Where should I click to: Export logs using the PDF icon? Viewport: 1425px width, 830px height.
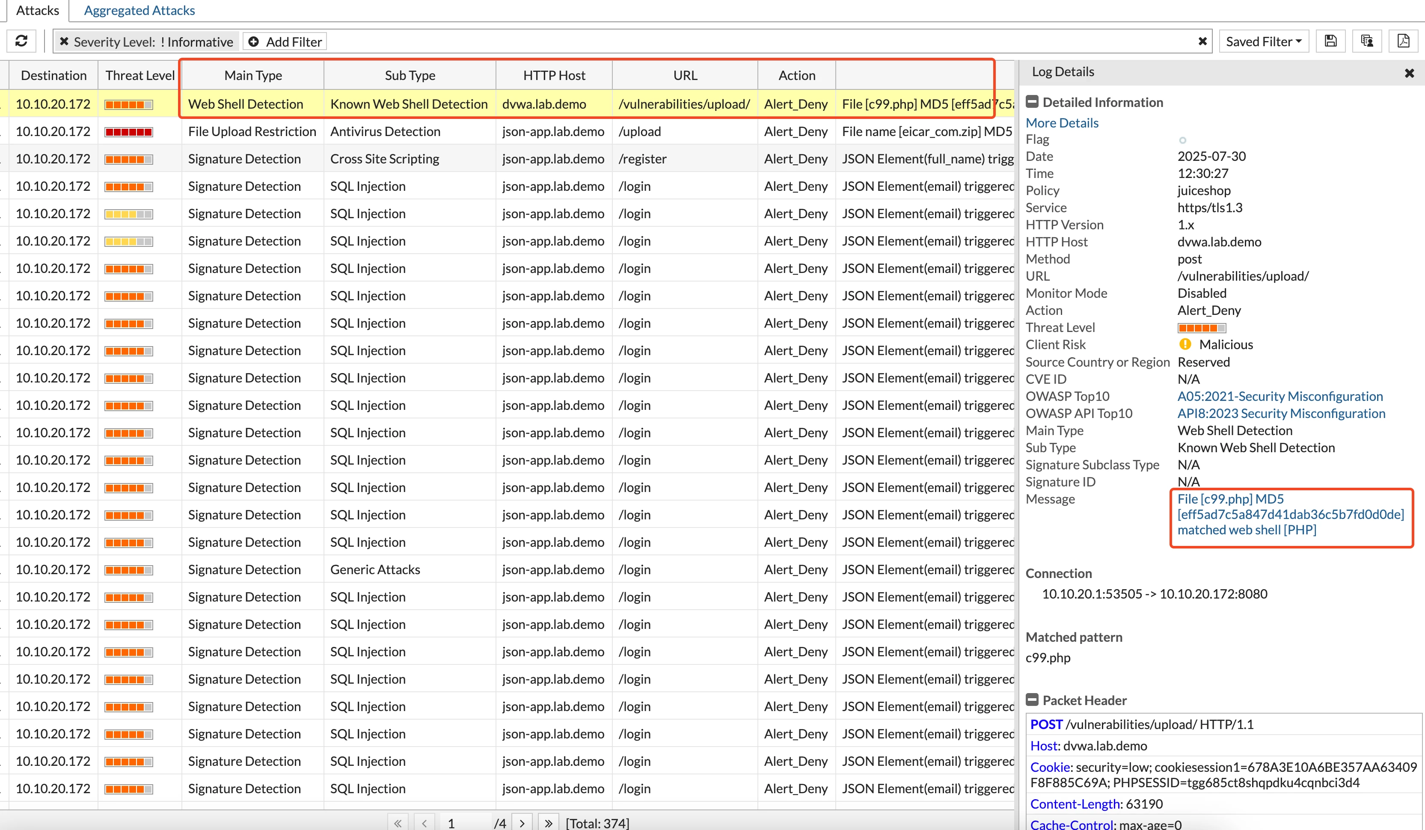coord(1403,41)
